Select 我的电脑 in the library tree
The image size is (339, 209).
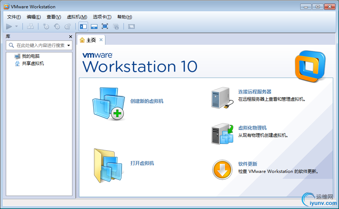(x=30, y=56)
